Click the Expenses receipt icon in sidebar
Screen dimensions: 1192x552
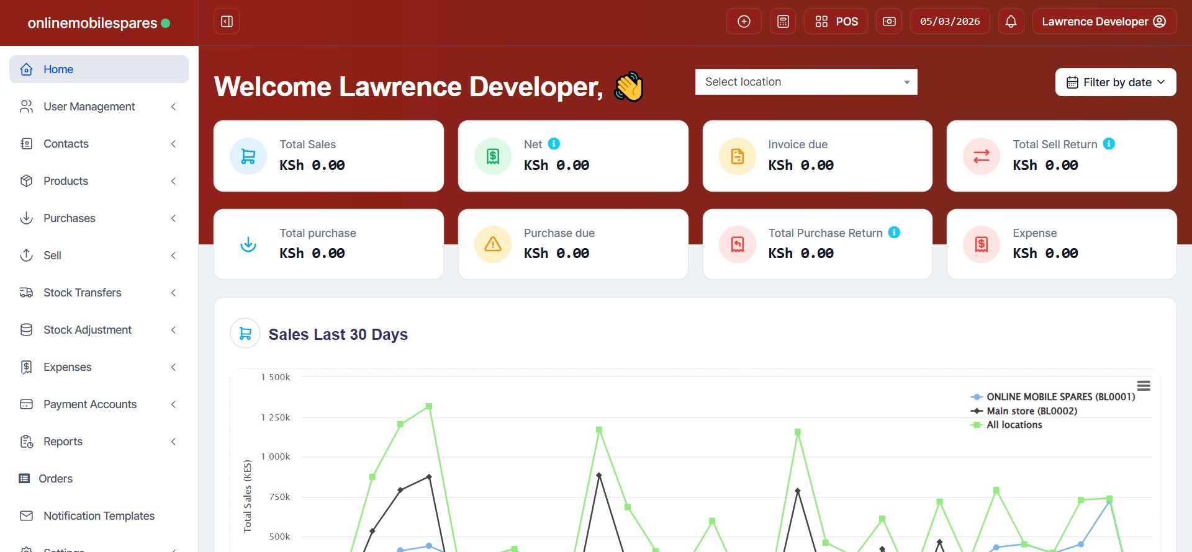26,367
